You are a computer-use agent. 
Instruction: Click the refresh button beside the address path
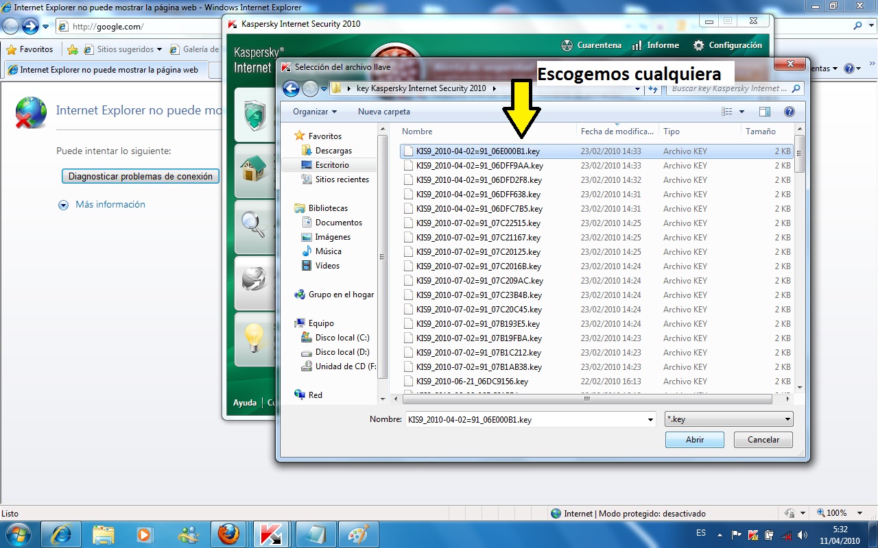click(x=654, y=88)
